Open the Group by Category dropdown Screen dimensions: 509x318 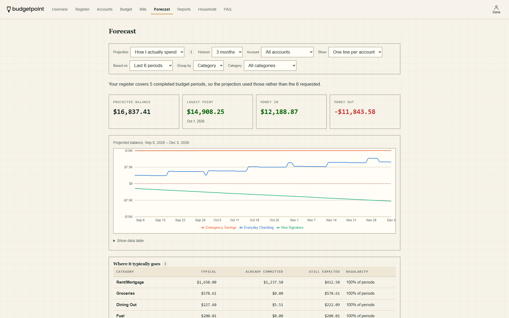click(x=208, y=66)
